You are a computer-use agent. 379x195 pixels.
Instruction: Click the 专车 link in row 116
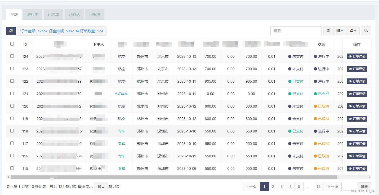click(x=122, y=156)
